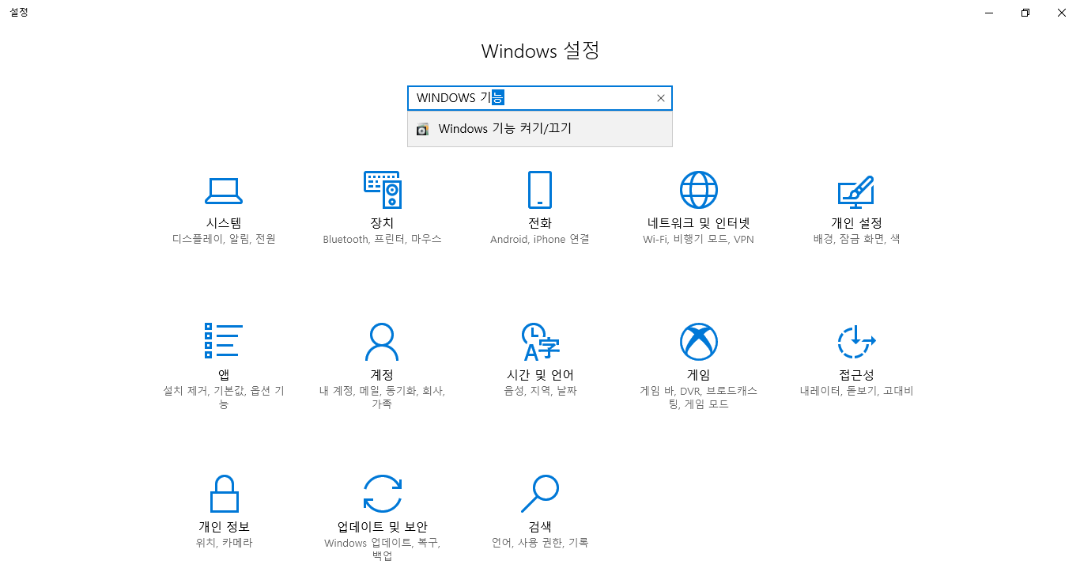Open the 게임 Xbox icon
Viewport: 1080px width, 576px height.
tap(698, 341)
